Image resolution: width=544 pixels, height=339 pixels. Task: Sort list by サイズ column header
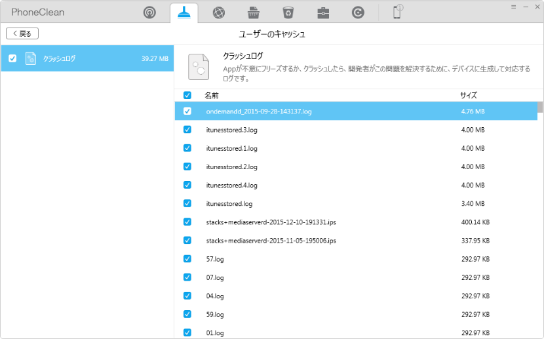469,96
